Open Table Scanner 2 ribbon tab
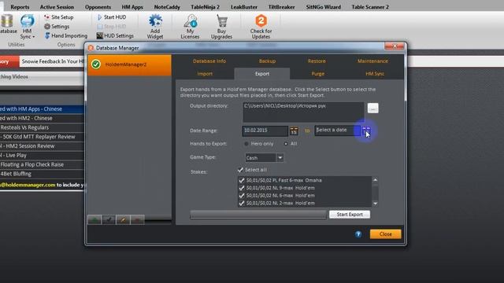The height and width of the screenshot is (283, 504). pyautogui.click(x=370, y=7)
